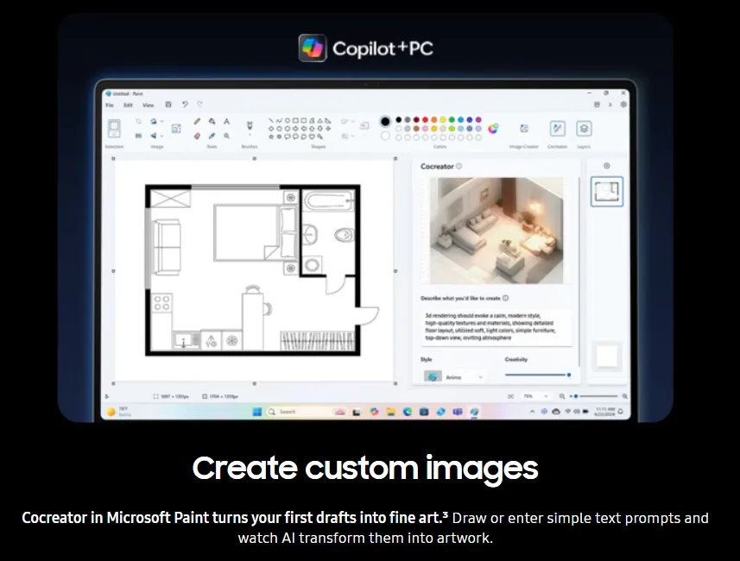Click the zoom out magnifier icon
Viewport: 740px width, 561px height.
(x=562, y=396)
